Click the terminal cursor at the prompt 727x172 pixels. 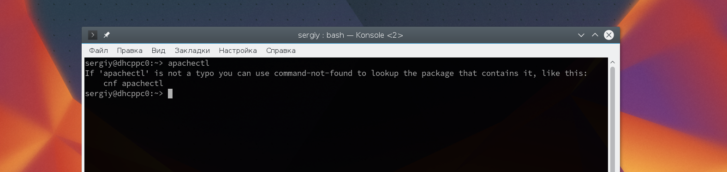(170, 93)
